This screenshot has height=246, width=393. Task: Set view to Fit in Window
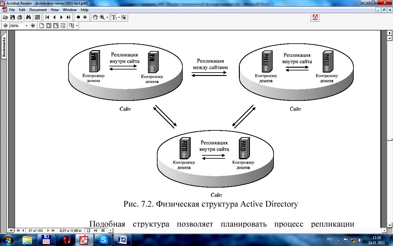point(49,26)
